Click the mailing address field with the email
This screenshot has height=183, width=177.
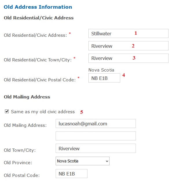pyautogui.click(x=95, y=124)
